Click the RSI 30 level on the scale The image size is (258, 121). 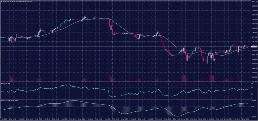[252, 94]
